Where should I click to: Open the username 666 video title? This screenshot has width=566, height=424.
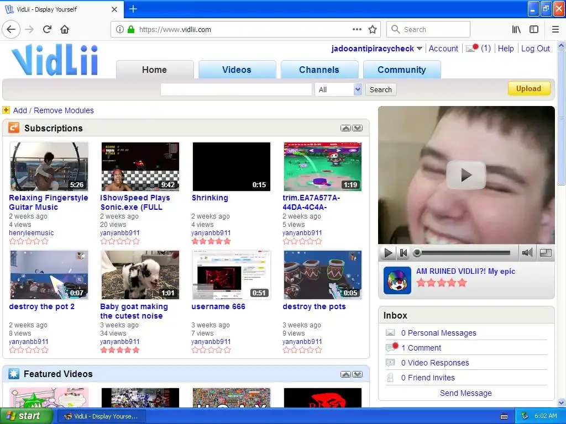218,306
